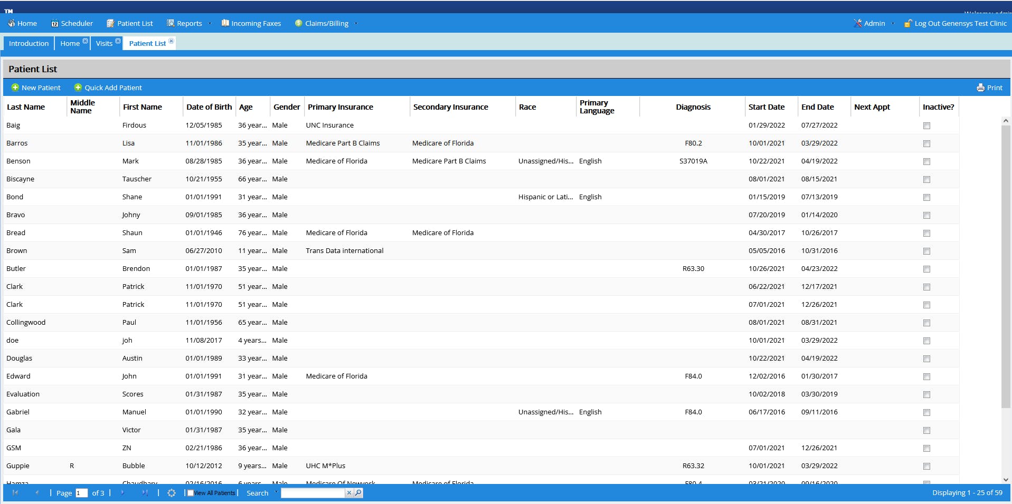The height and width of the screenshot is (504, 1012).
Task: Click the Print printer icon
Action: [x=981, y=88]
